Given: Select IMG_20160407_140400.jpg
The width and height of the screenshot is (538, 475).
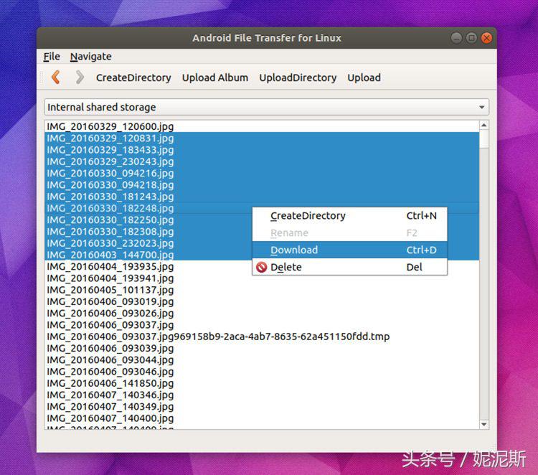Looking at the screenshot, I should [x=262, y=418].
